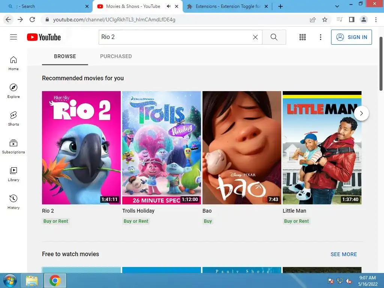Viewport: 384px width, 288px height.
Task: Open the tab search dropdown chevron
Action: pos(337,6)
